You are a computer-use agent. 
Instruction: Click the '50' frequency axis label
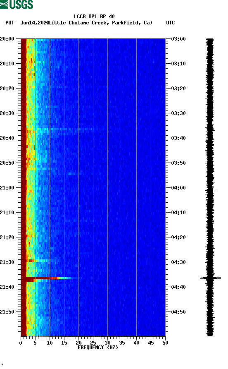(x=165, y=343)
